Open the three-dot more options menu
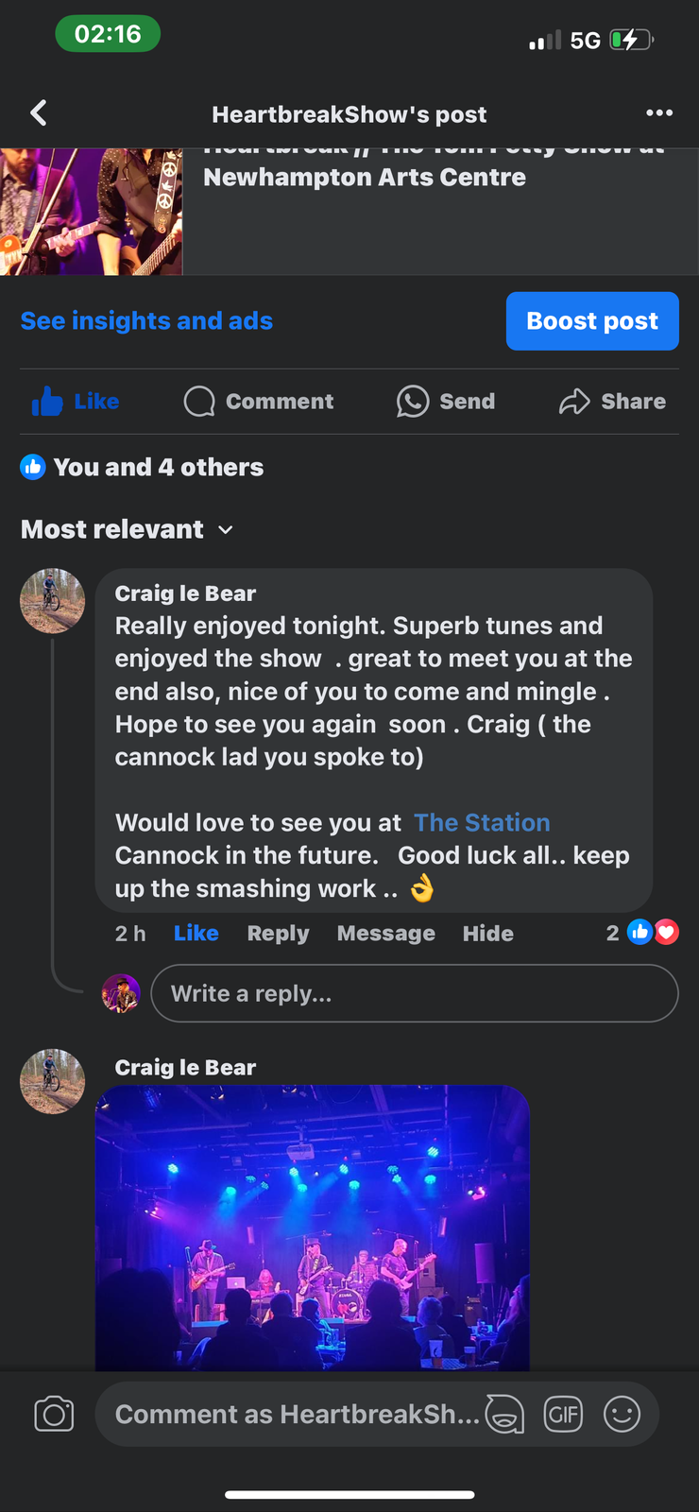Viewport: 699px width, 1512px height. (x=658, y=113)
